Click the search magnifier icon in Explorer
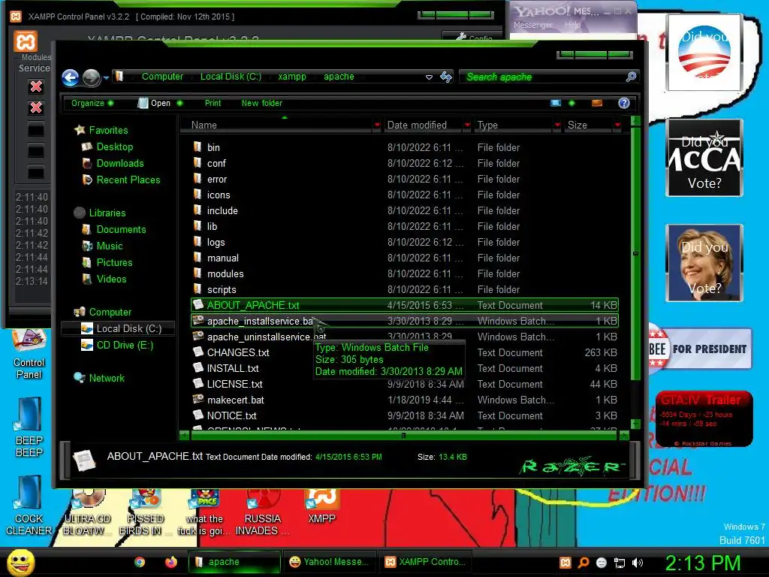The height and width of the screenshot is (577, 769). point(631,77)
